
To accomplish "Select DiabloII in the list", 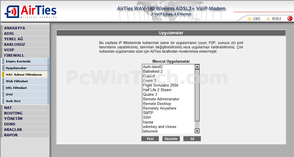I will tap(168, 76).
